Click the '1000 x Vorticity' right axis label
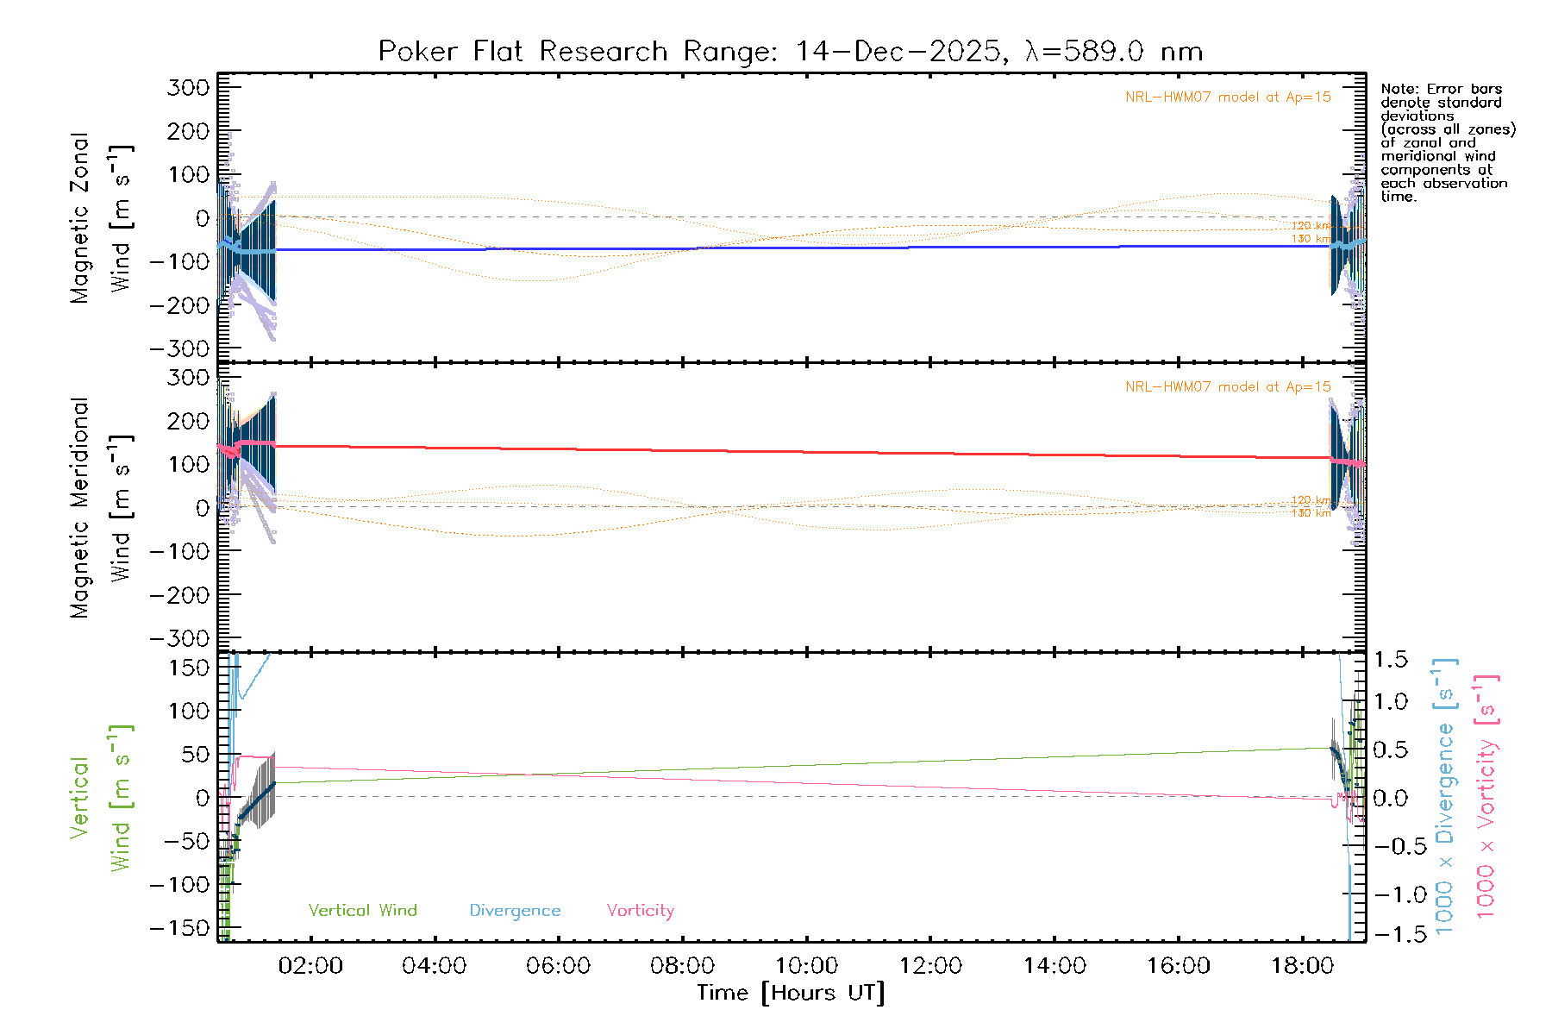This screenshot has width=1552, height=1035. [1486, 795]
